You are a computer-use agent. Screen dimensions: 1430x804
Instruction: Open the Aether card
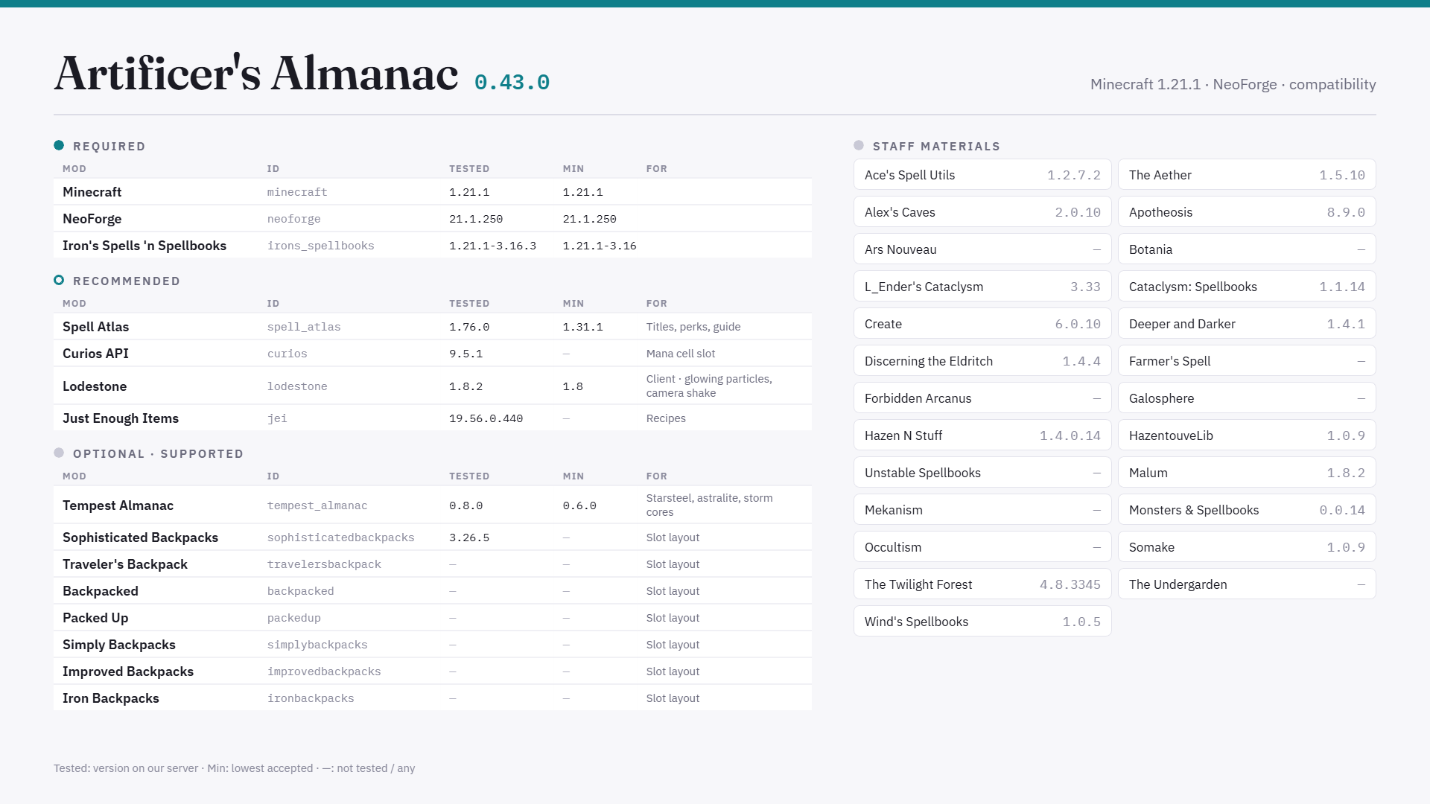[x=1247, y=175]
